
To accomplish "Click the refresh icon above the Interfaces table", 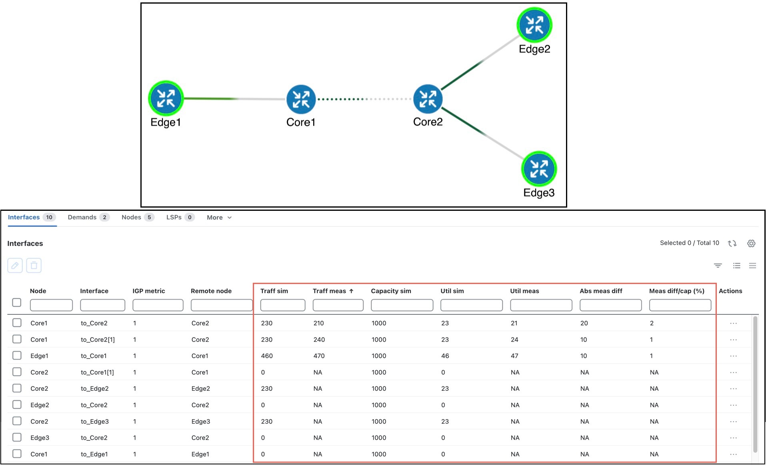I will pyautogui.click(x=732, y=243).
